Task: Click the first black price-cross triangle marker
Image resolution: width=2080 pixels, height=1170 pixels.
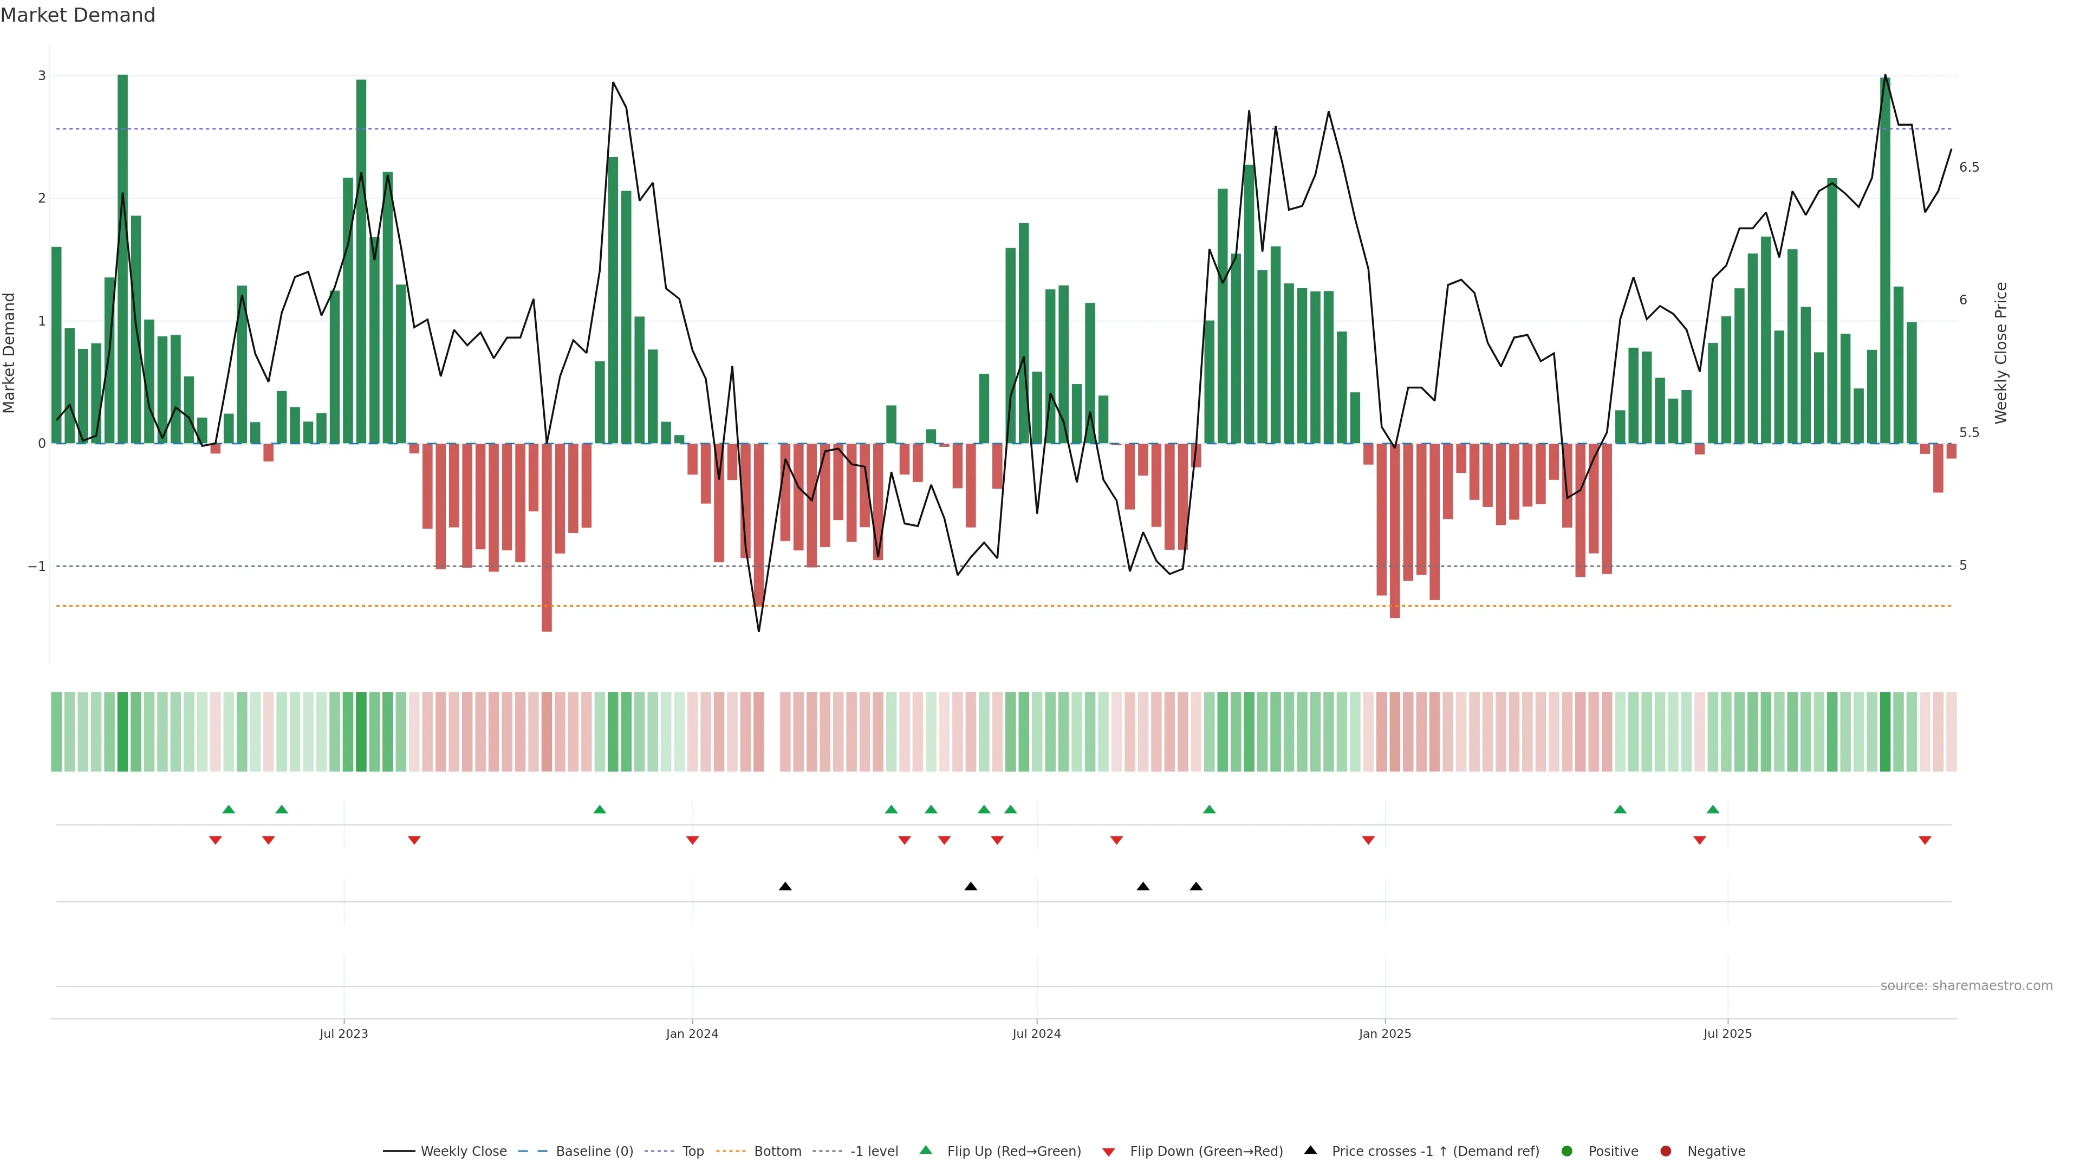Action: click(785, 886)
